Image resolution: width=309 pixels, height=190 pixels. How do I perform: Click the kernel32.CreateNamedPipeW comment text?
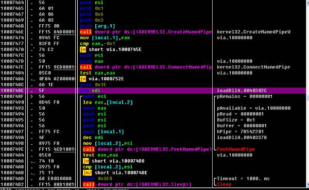coord(253,32)
